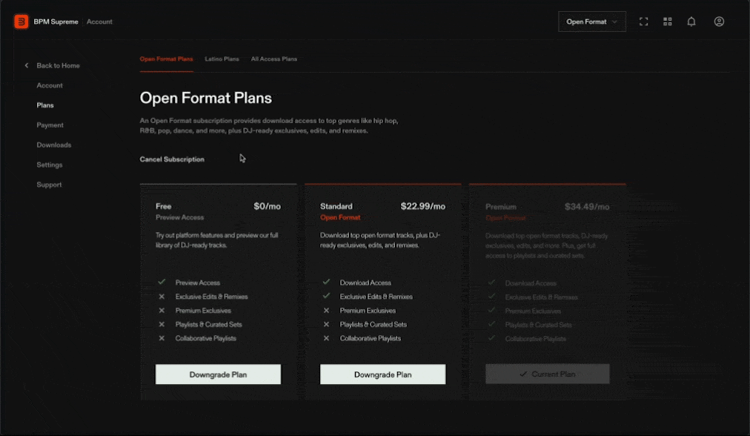The image size is (750, 436).
Task: Click the $34.49/mo price
Action: coord(587,207)
